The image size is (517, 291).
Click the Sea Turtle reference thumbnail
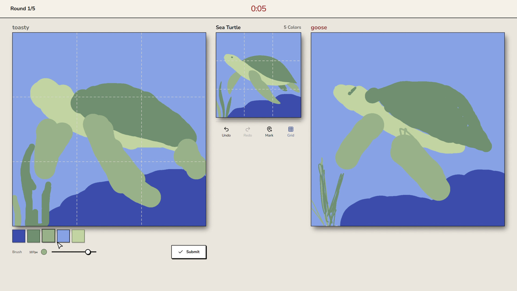point(258,75)
